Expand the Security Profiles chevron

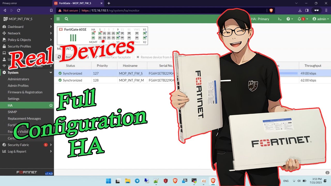51,46
